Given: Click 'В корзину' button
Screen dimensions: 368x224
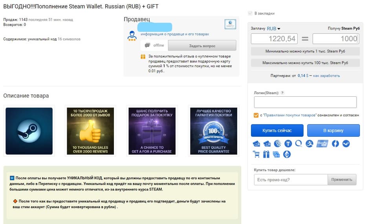Looking at the screenshot, I should [333, 130].
